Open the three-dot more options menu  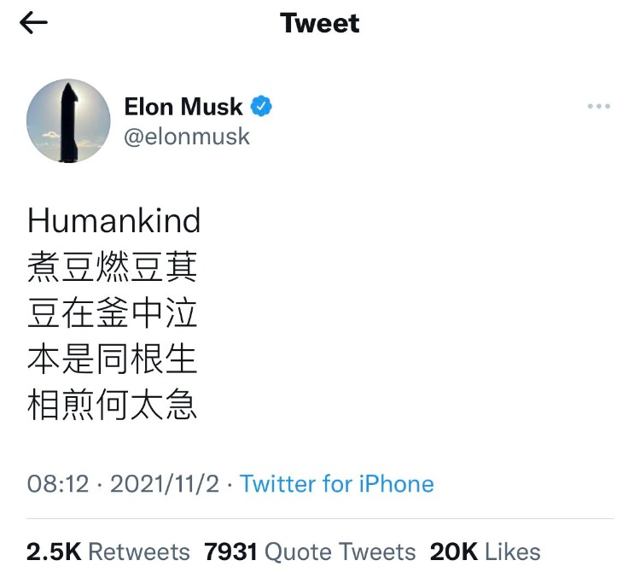click(599, 107)
